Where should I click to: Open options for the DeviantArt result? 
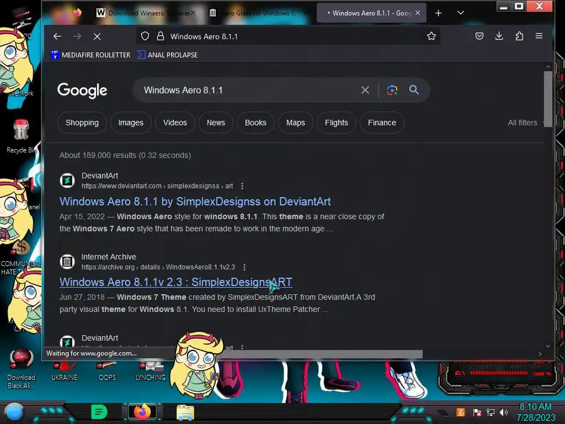click(x=242, y=186)
